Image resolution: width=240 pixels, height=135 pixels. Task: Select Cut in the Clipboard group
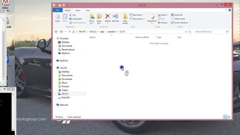[x=72, y=15]
